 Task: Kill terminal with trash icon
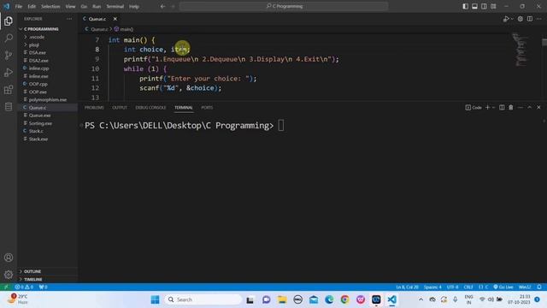511,108
